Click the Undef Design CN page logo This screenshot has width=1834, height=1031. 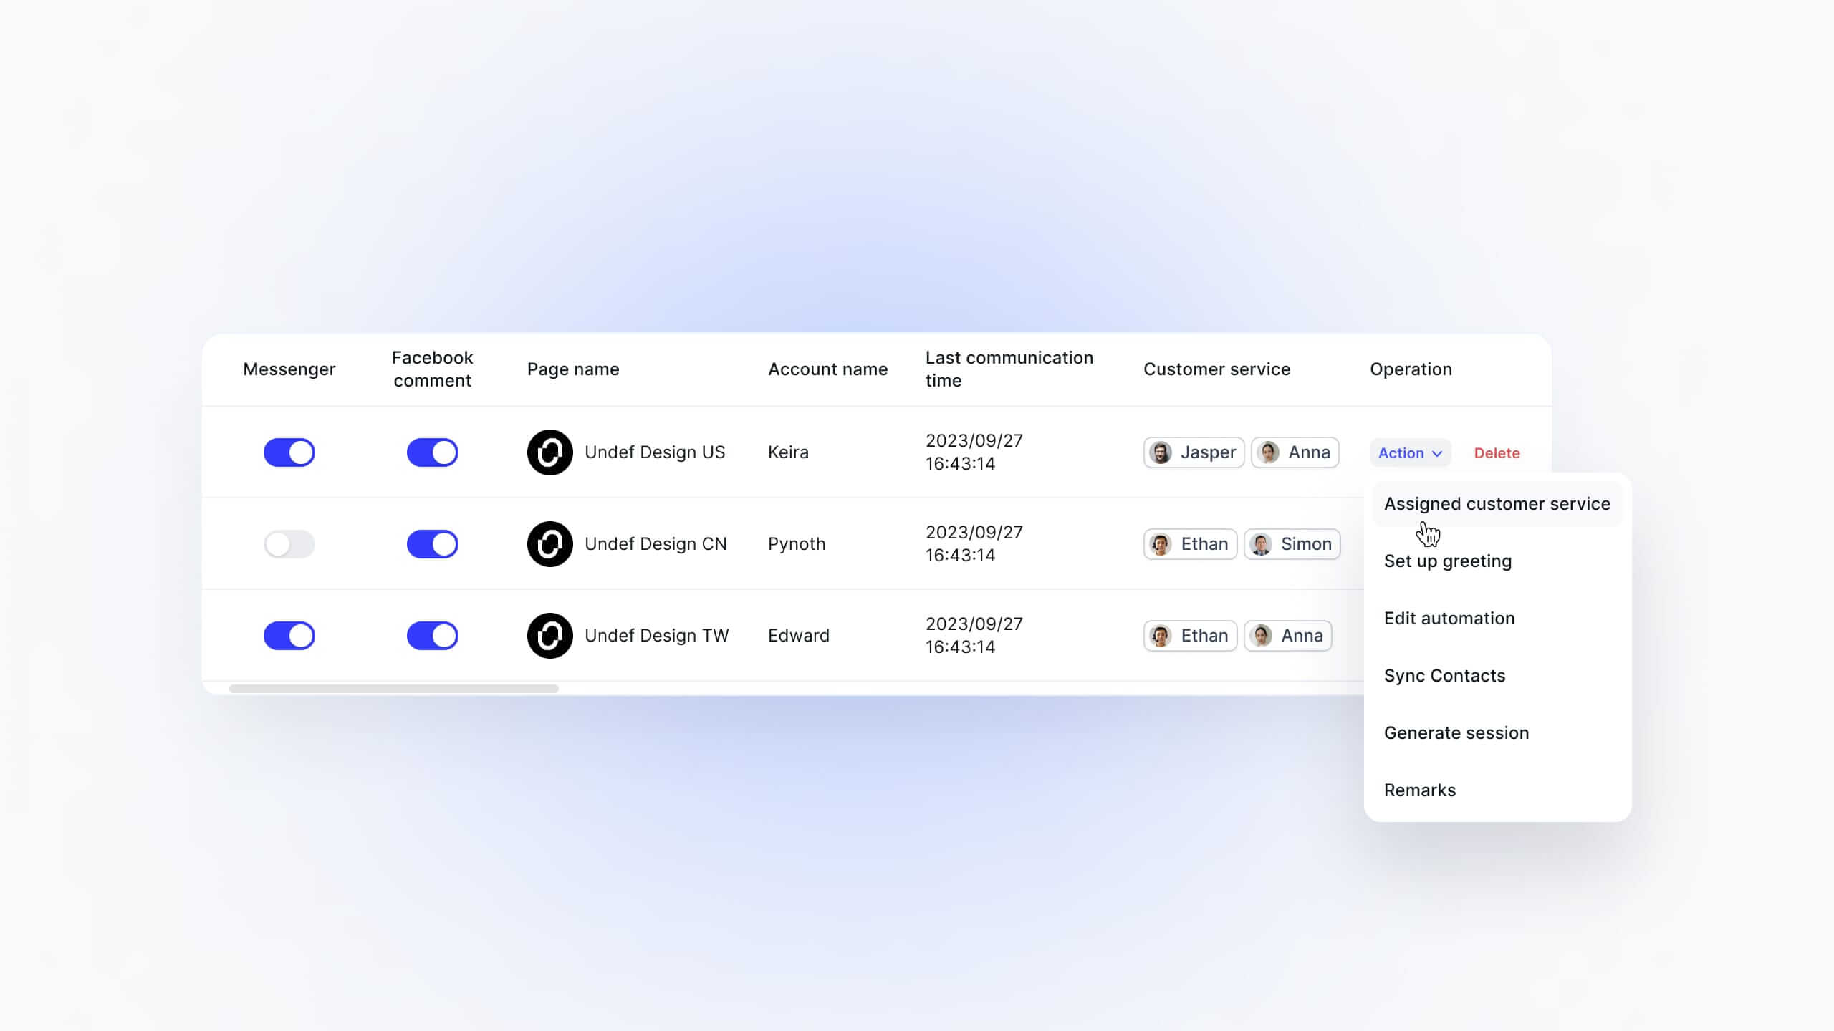pos(549,544)
